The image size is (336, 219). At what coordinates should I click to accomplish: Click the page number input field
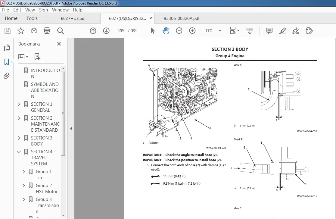click(121, 31)
